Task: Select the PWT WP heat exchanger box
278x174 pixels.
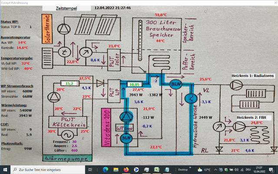Action: 114,91
